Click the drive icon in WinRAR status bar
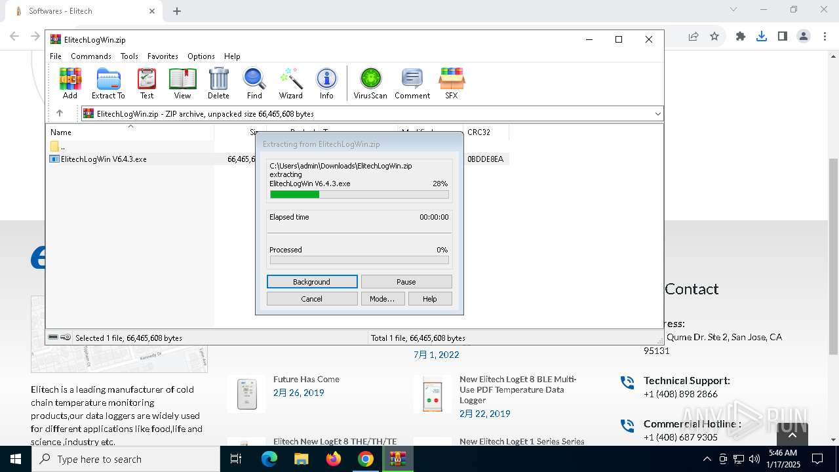The image size is (839, 472). click(x=53, y=338)
